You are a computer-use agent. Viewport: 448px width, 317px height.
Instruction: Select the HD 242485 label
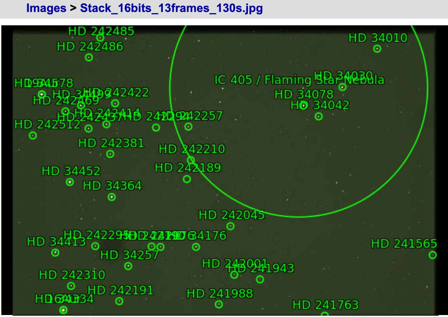(x=101, y=31)
